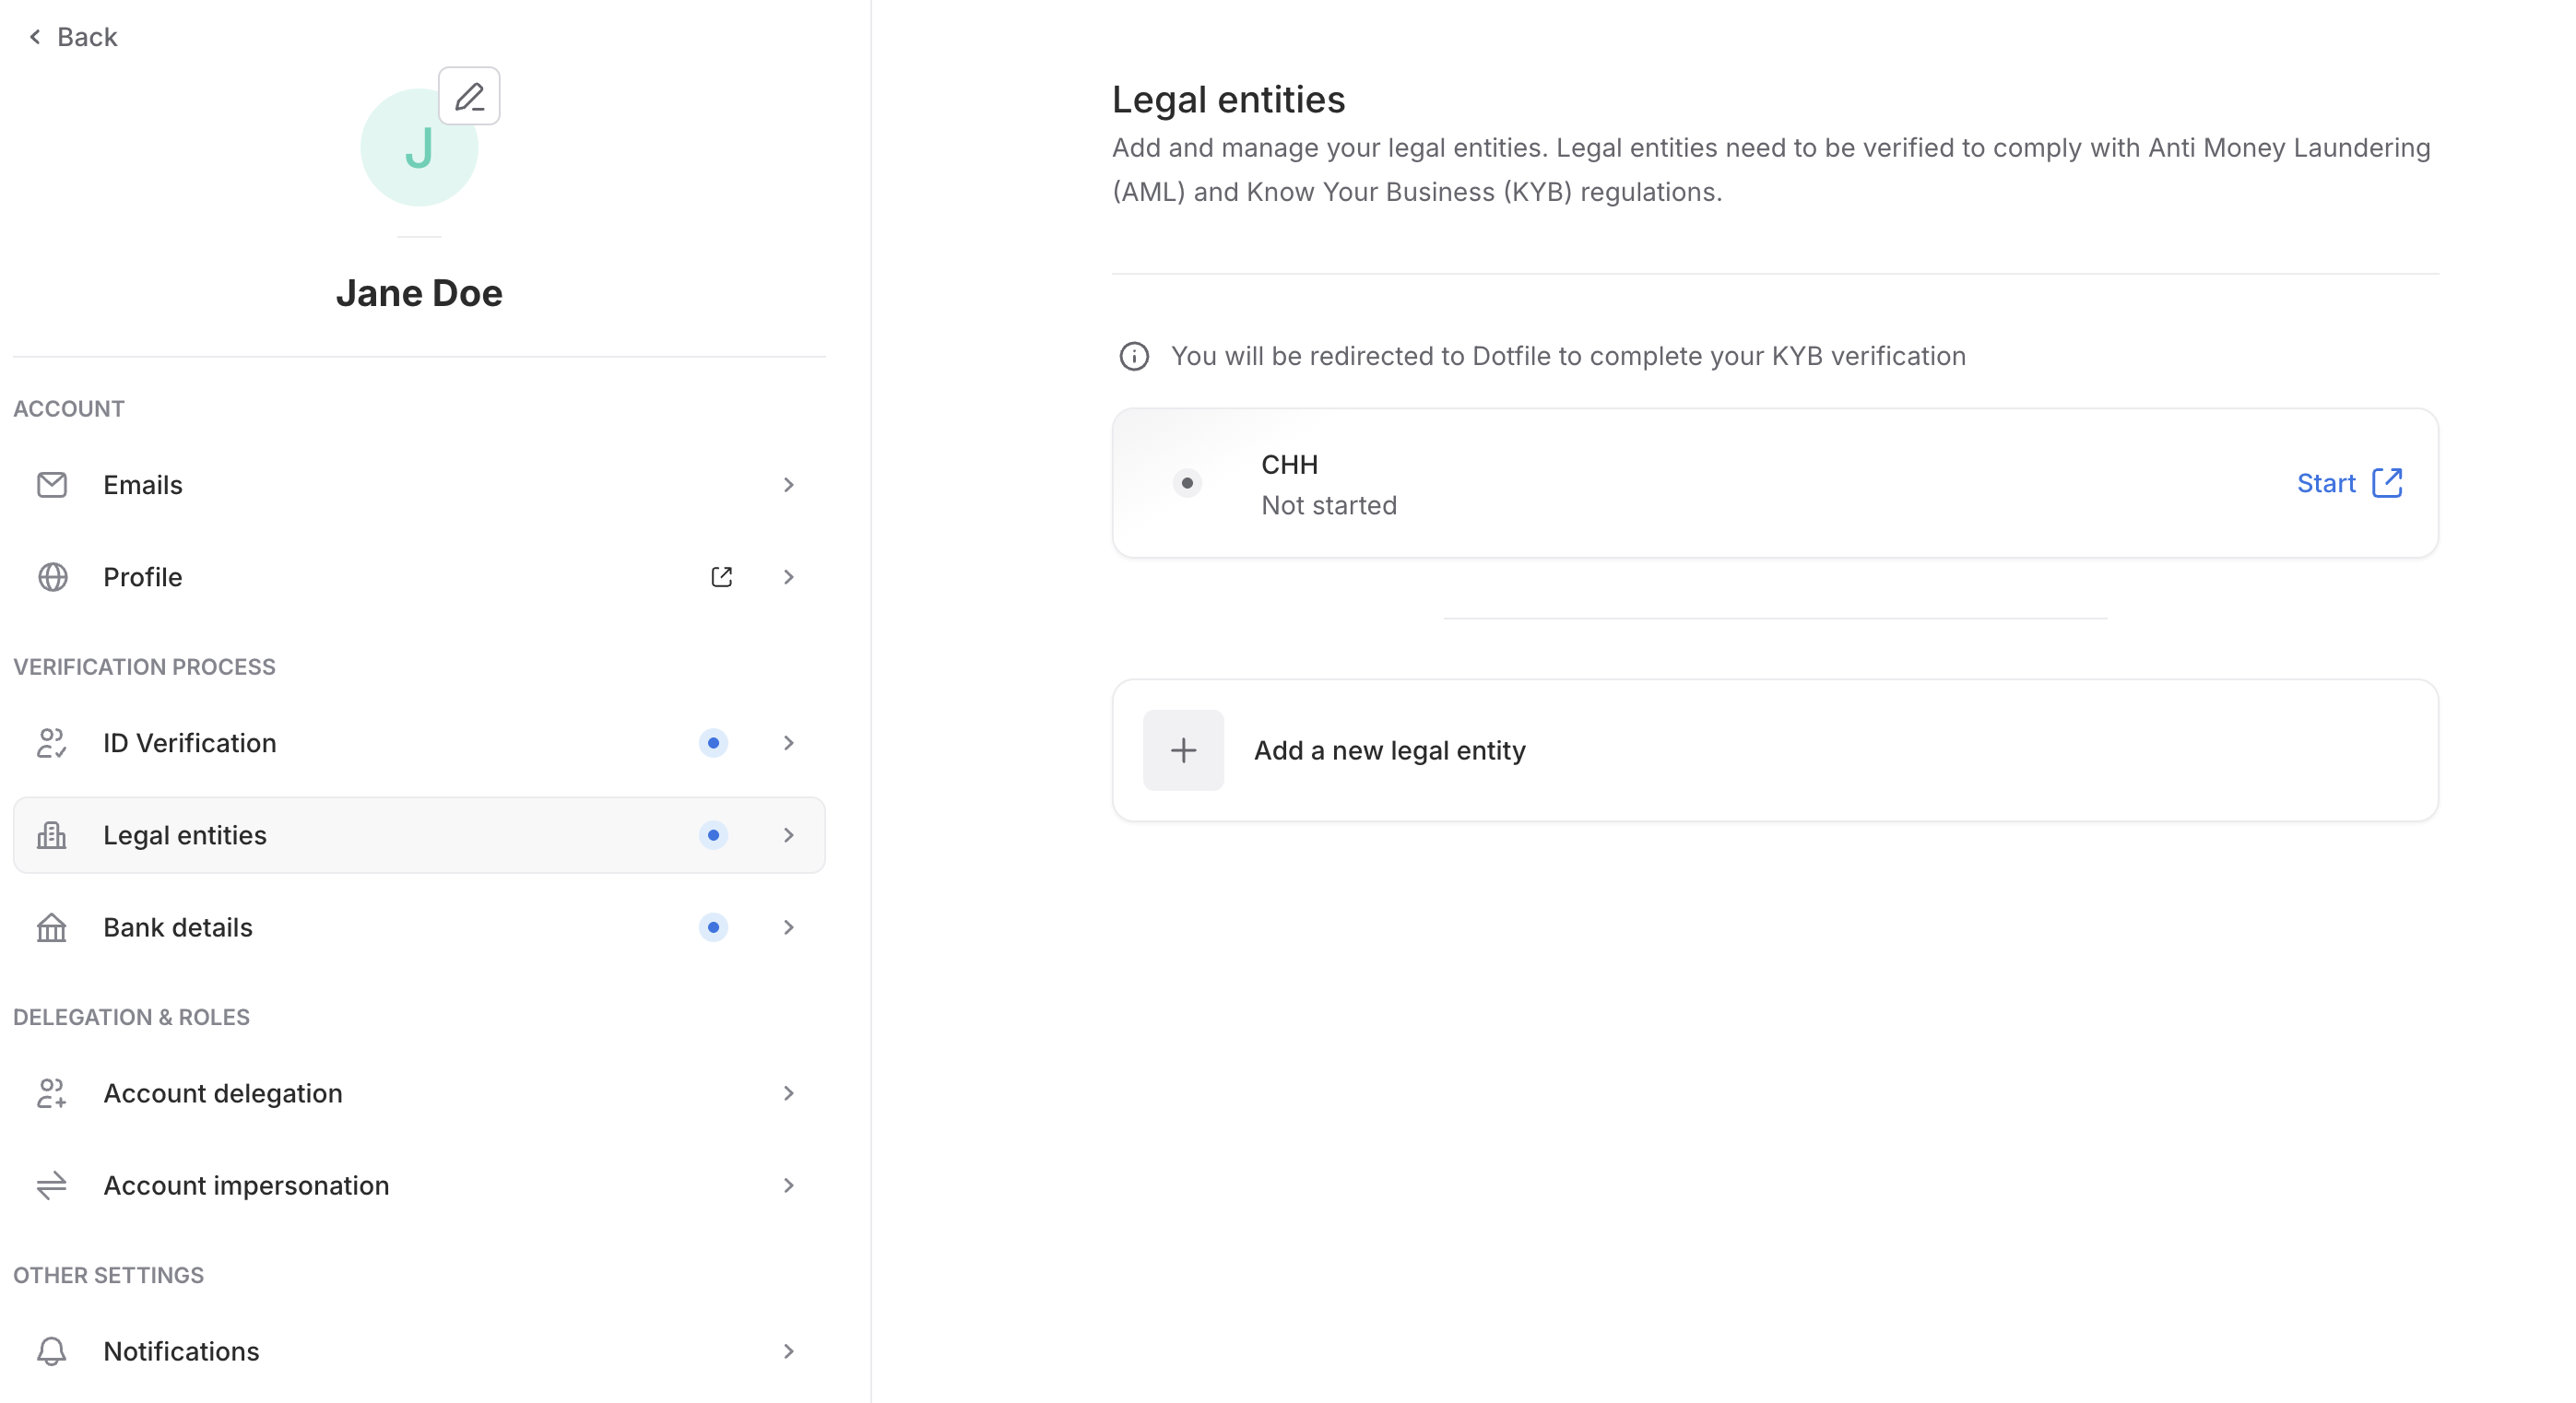Open Bank details section
2576x1403 pixels.
point(419,927)
